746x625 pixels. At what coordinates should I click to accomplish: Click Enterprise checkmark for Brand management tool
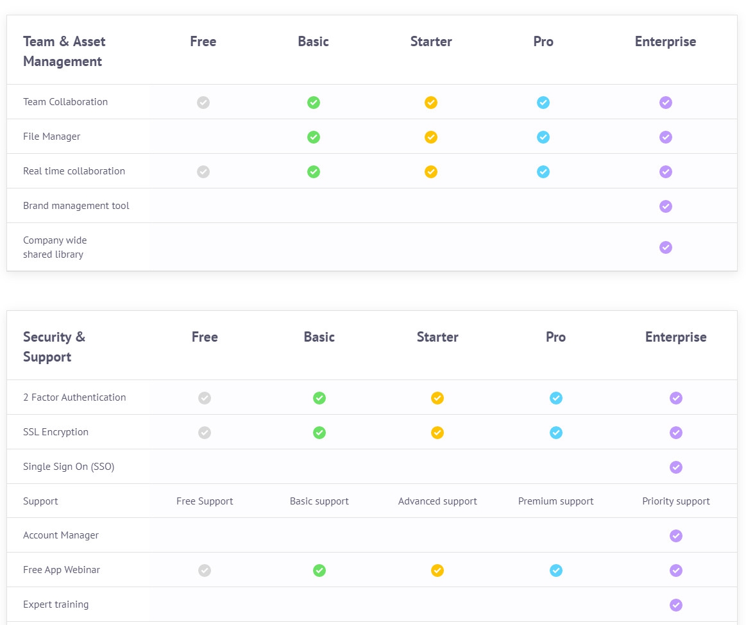coord(666,206)
